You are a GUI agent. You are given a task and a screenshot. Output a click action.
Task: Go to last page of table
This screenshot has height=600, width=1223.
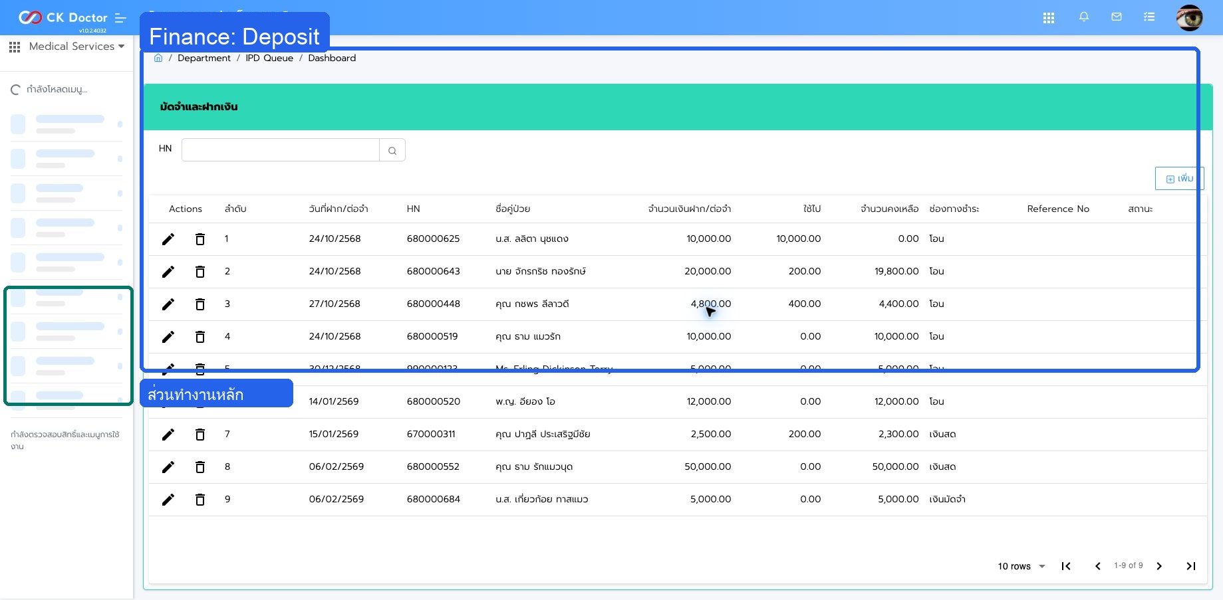[1191, 566]
